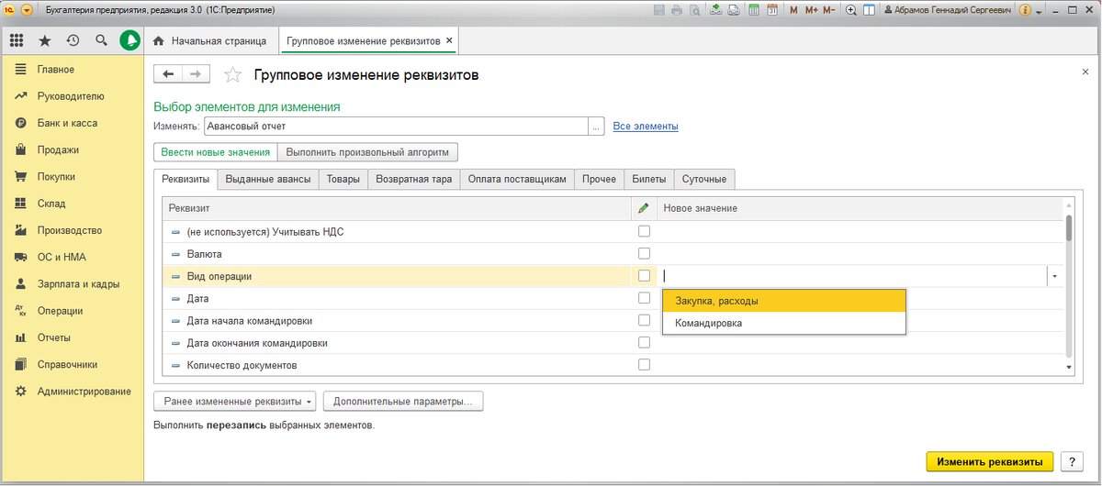This screenshot has width=1102, height=486.
Task: Open Ранее измененные реквизиты dropdown
Action: pos(239,402)
